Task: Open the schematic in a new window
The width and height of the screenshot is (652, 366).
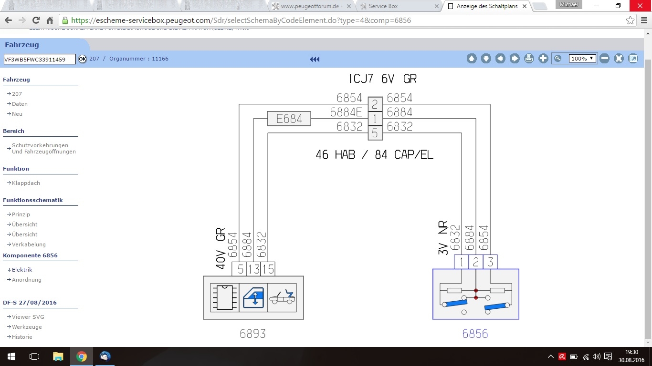Action: (x=633, y=59)
